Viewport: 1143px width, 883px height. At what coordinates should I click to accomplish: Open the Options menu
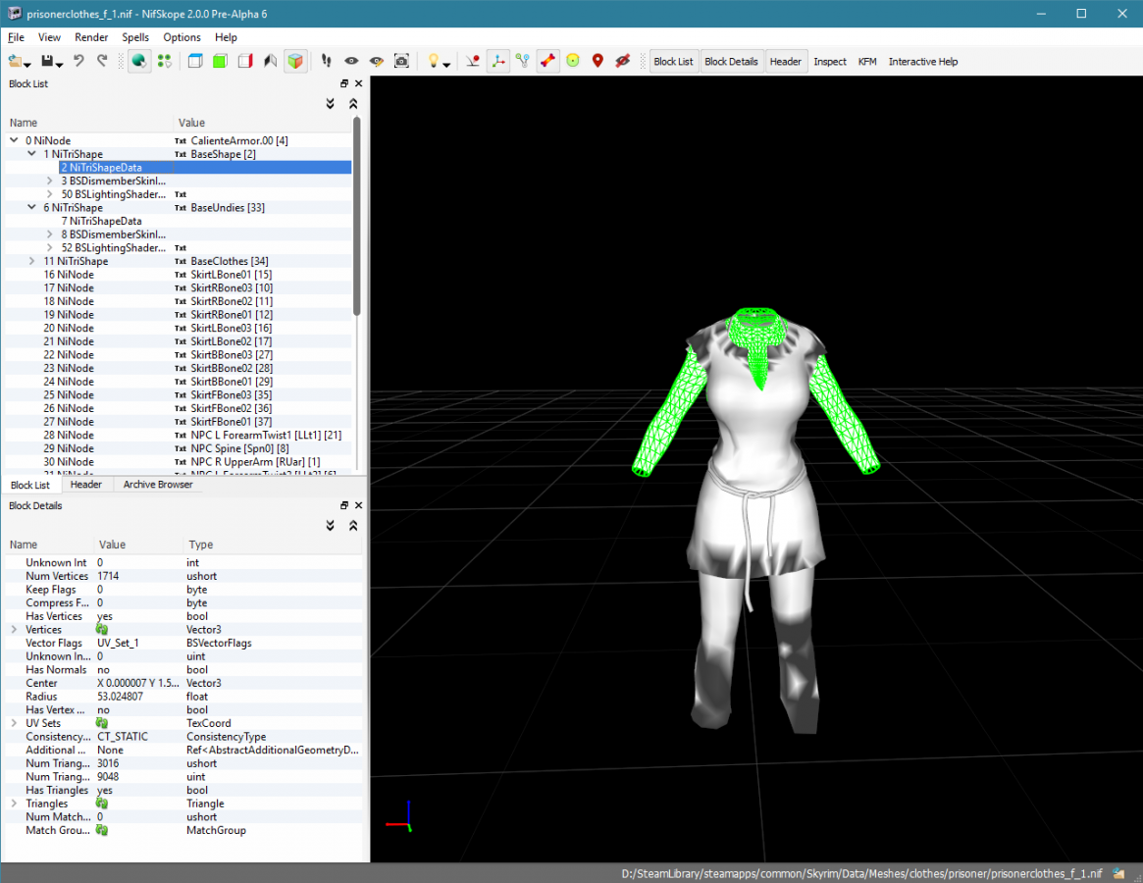pyautogui.click(x=182, y=37)
